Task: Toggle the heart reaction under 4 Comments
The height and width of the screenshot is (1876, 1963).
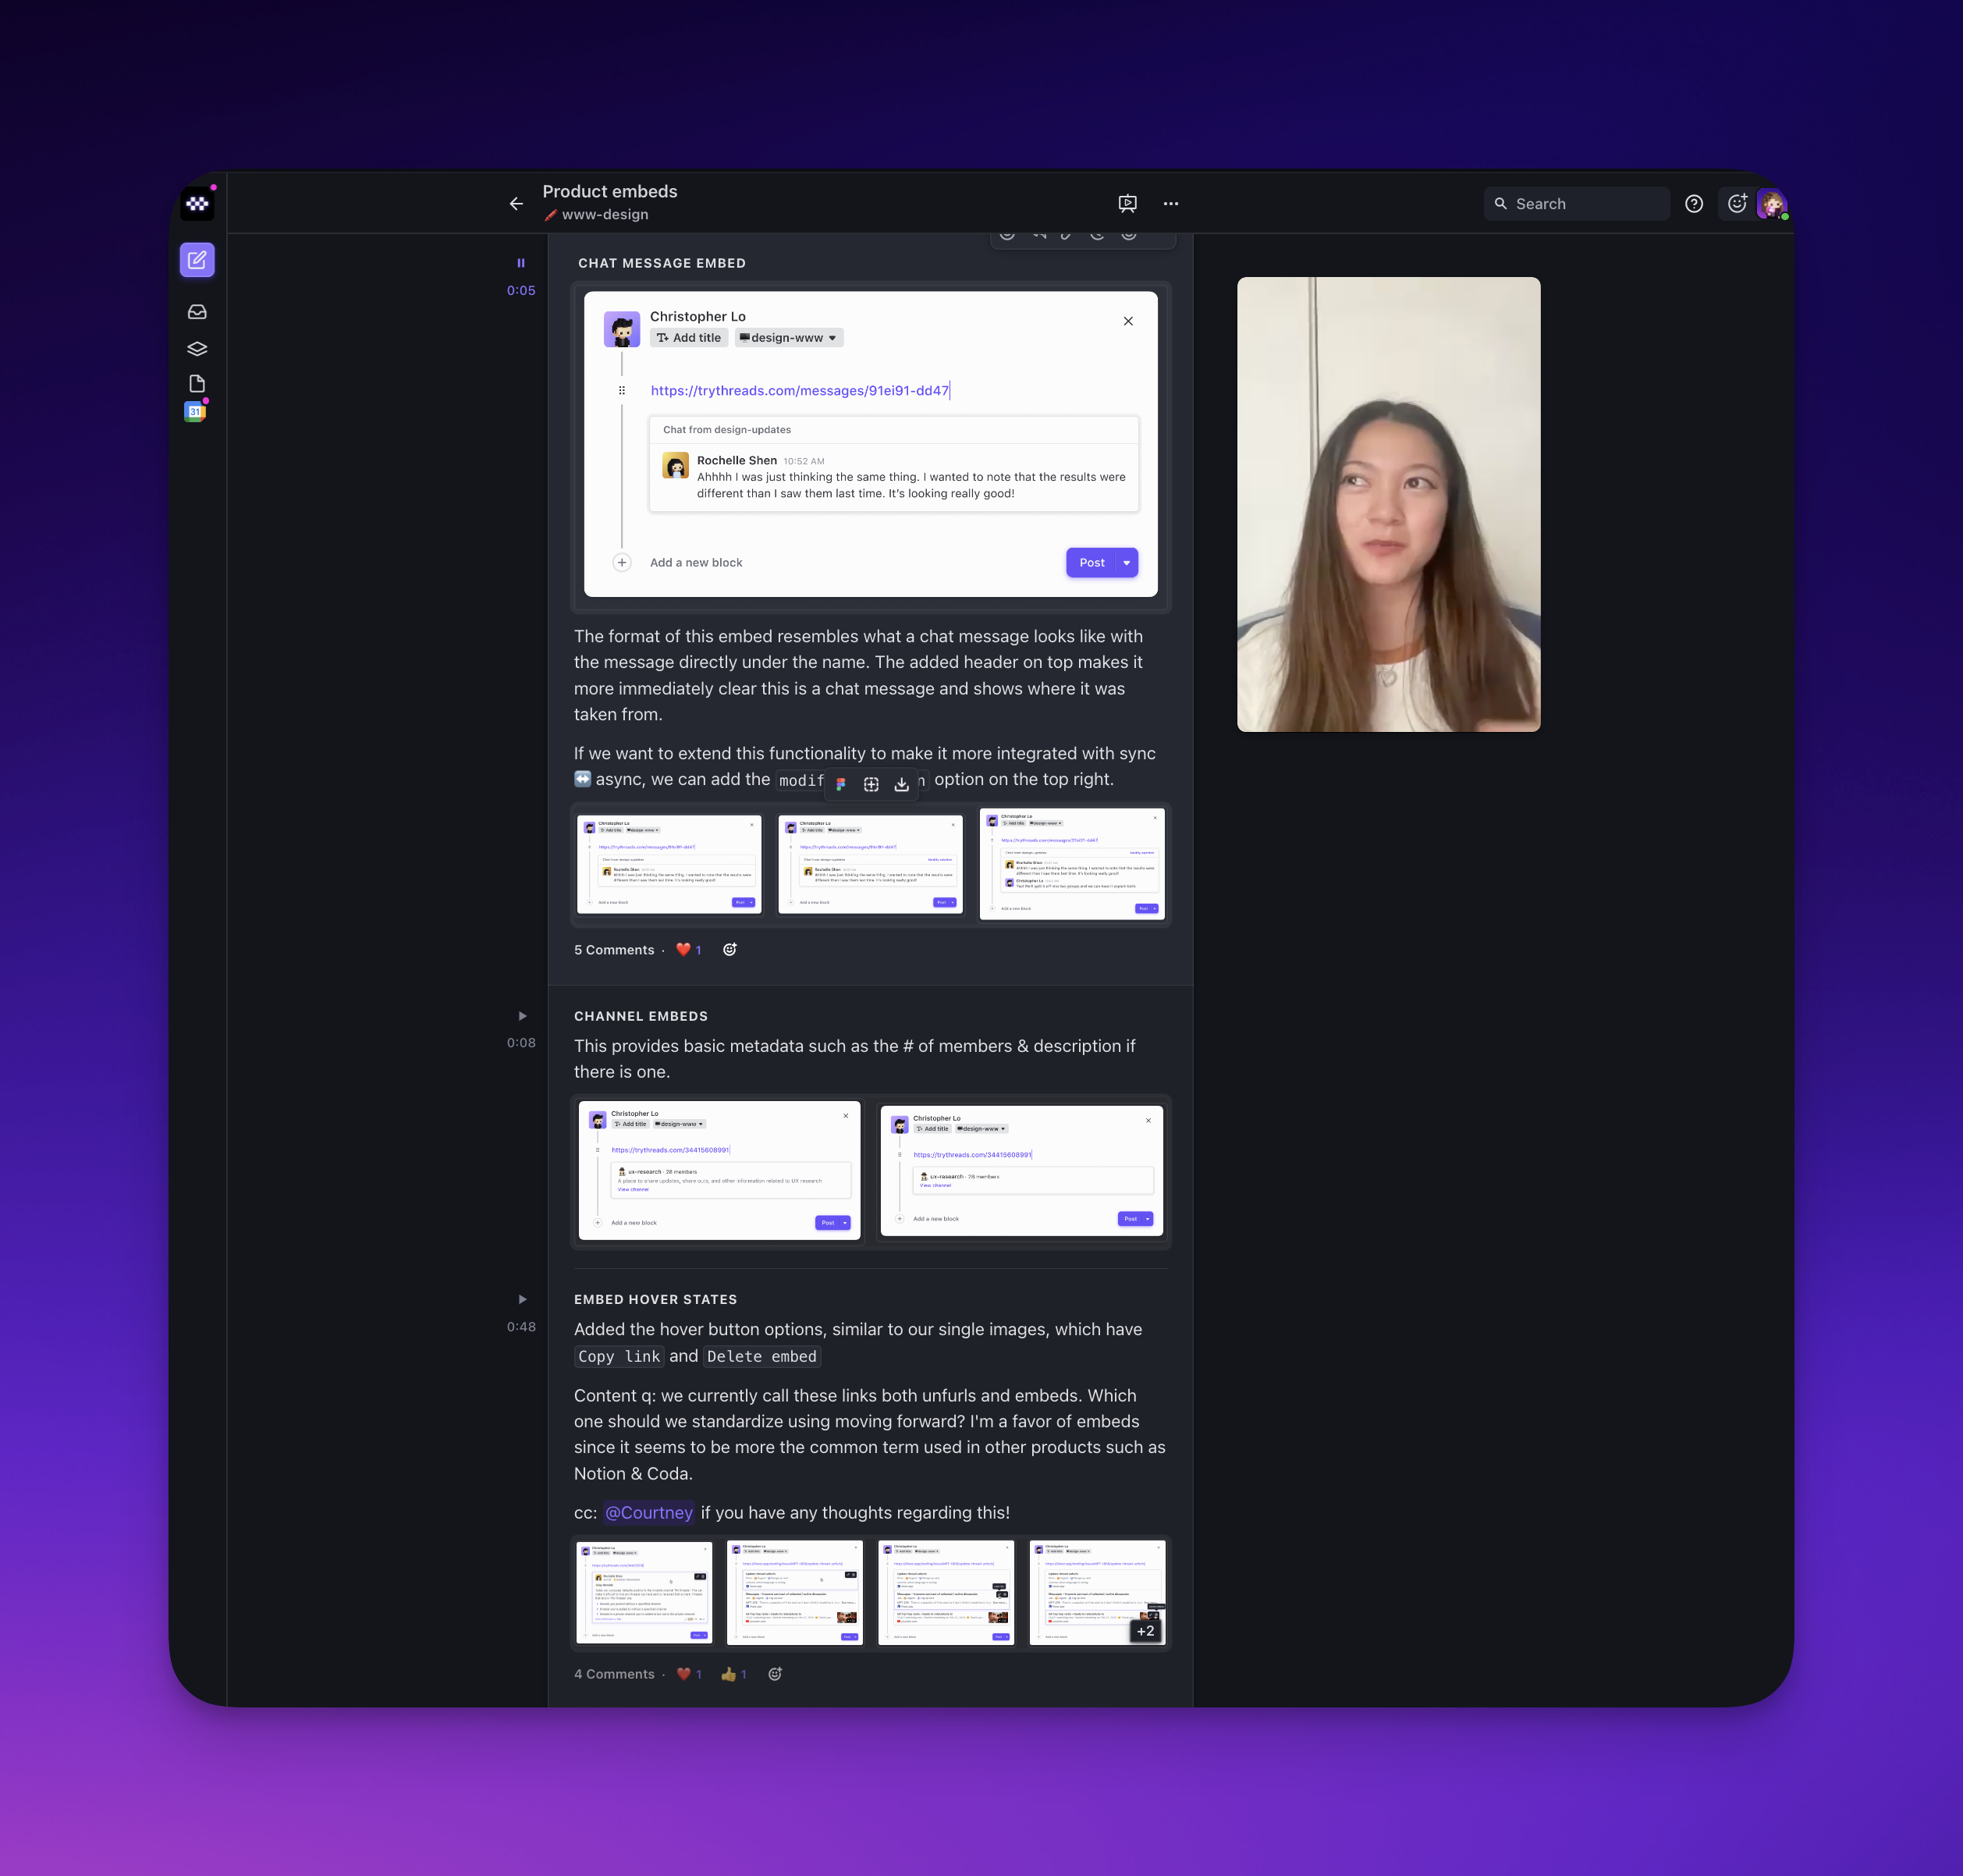Action: tap(688, 1674)
